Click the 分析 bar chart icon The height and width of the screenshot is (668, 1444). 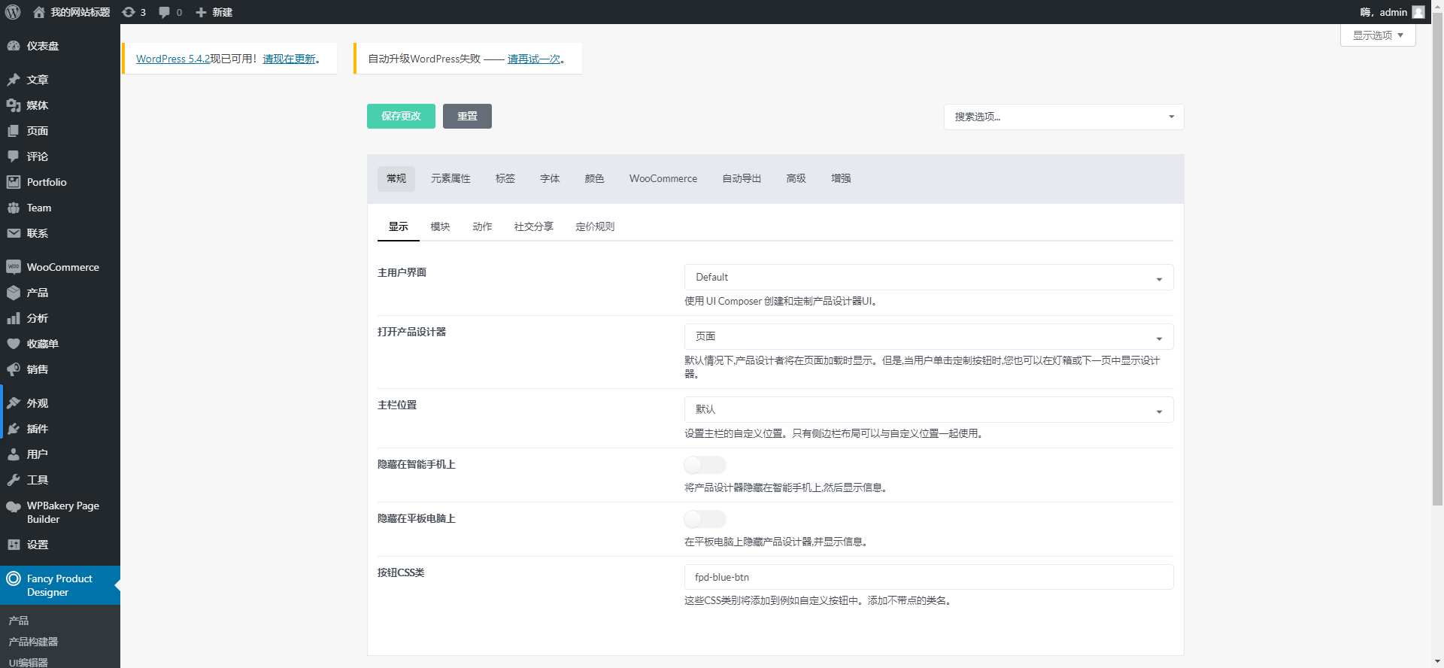click(14, 318)
